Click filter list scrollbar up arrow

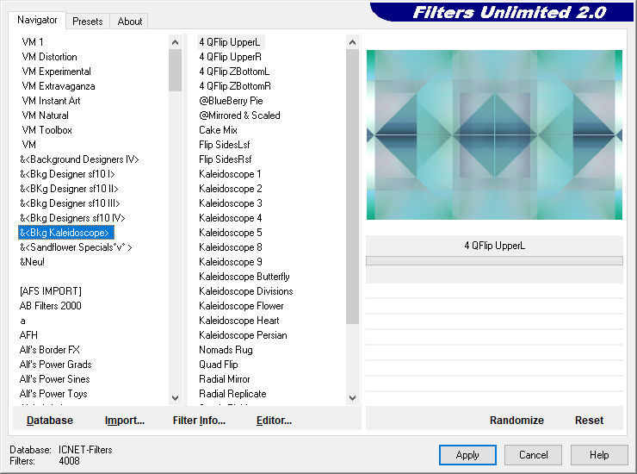click(352, 42)
